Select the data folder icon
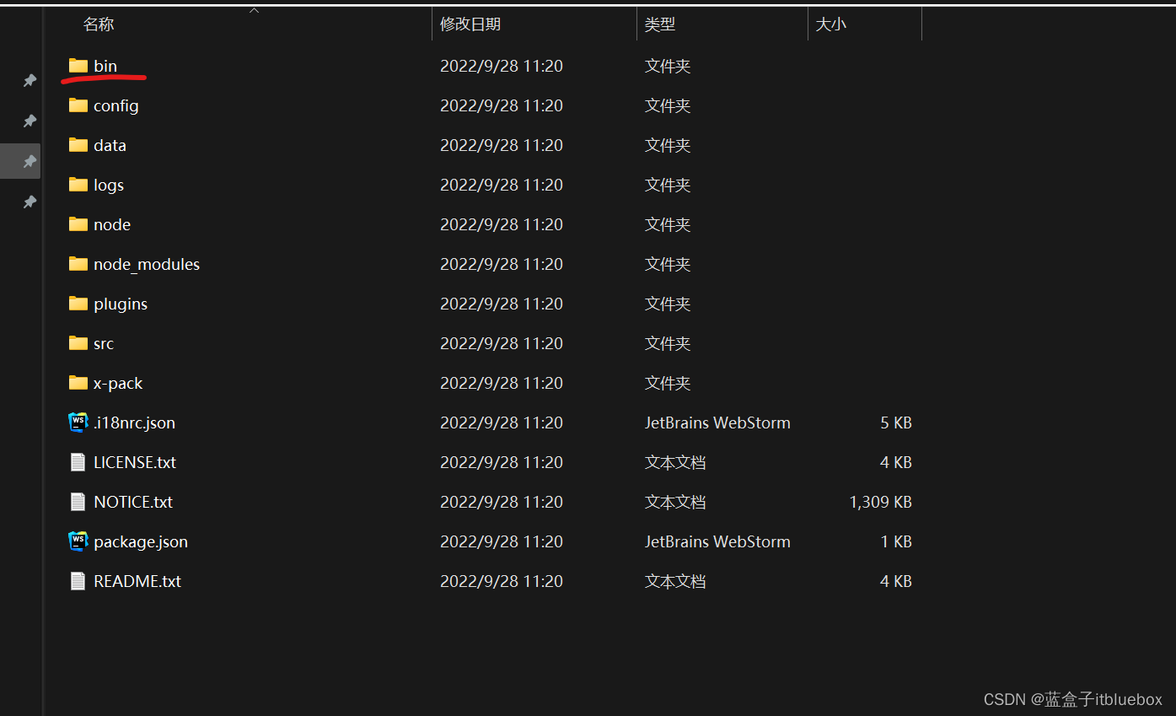Image resolution: width=1176 pixels, height=716 pixels. pyautogui.click(x=78, y=145)
